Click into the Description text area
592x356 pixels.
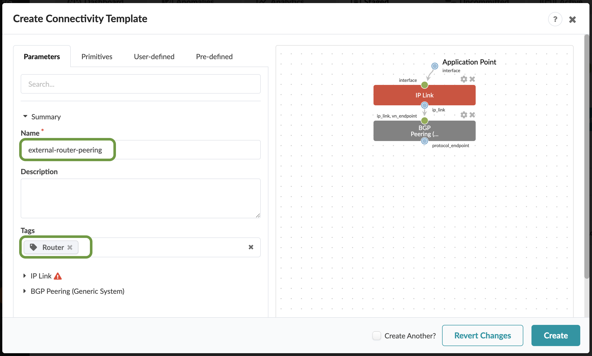(x=141, y=198)
